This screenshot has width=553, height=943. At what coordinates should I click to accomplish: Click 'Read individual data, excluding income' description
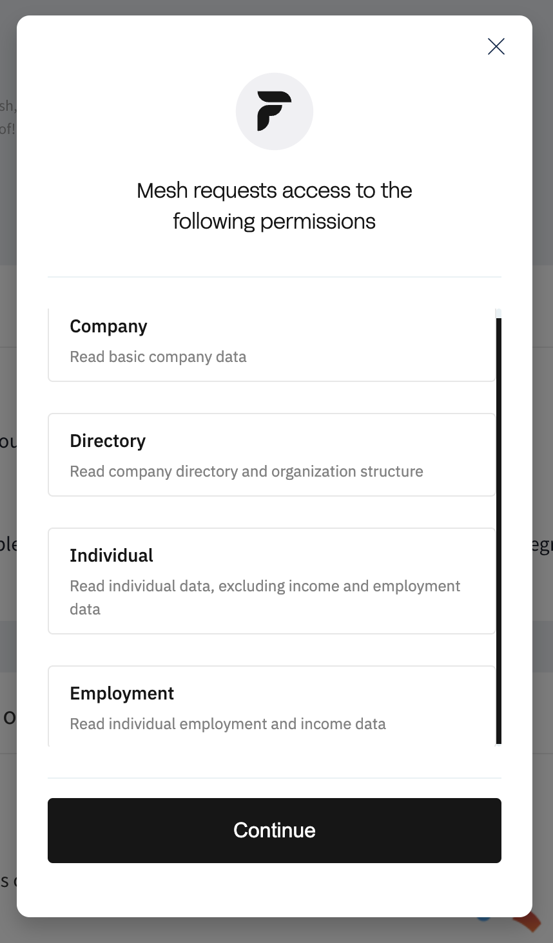point(265,586)
